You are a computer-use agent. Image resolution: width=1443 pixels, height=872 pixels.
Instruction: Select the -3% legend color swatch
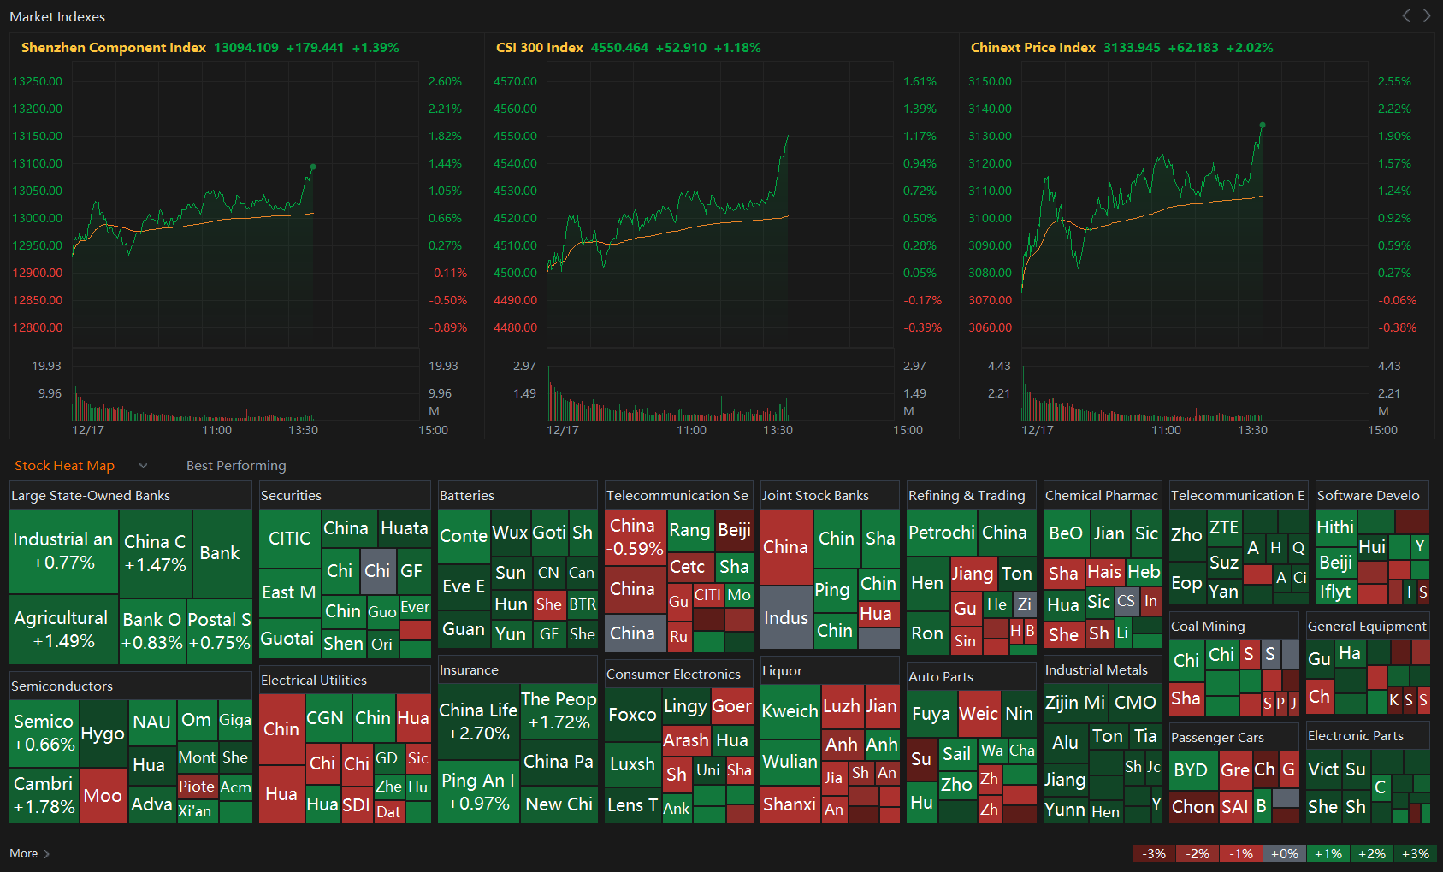click(x=1154, y=853)
